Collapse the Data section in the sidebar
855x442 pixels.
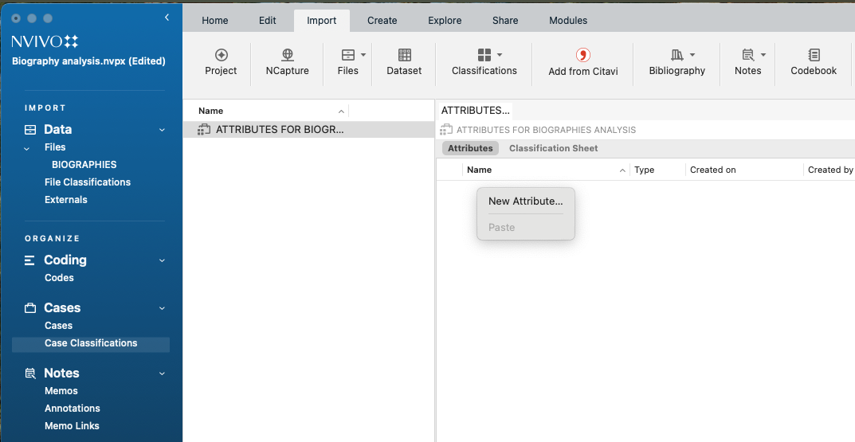click(x=162, y=130)
